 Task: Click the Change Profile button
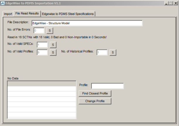tap(95, 101)
